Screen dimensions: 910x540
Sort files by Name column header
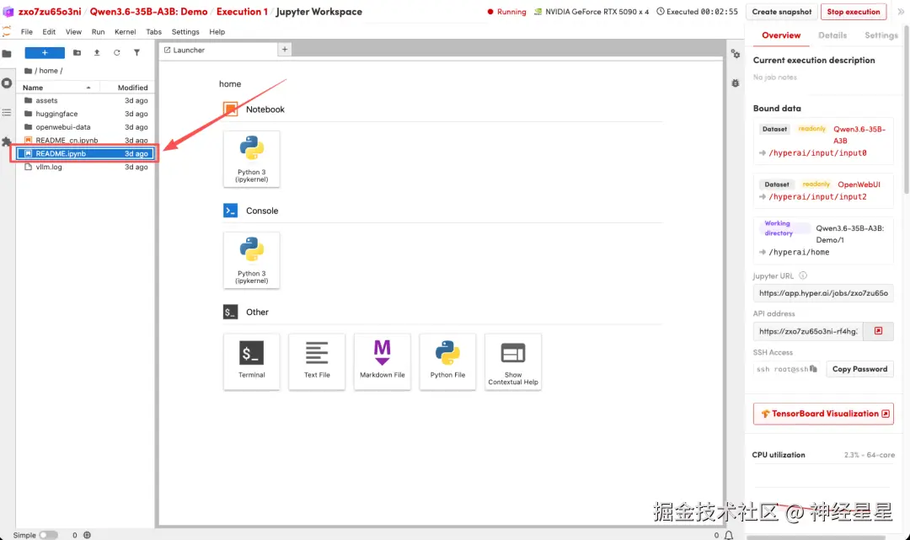pos(57,88)
